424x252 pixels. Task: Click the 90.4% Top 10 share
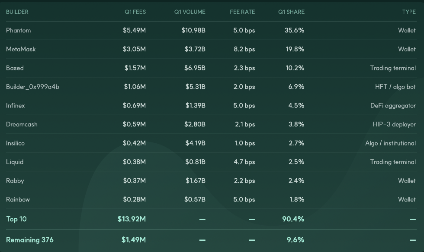tap(293, 219)
